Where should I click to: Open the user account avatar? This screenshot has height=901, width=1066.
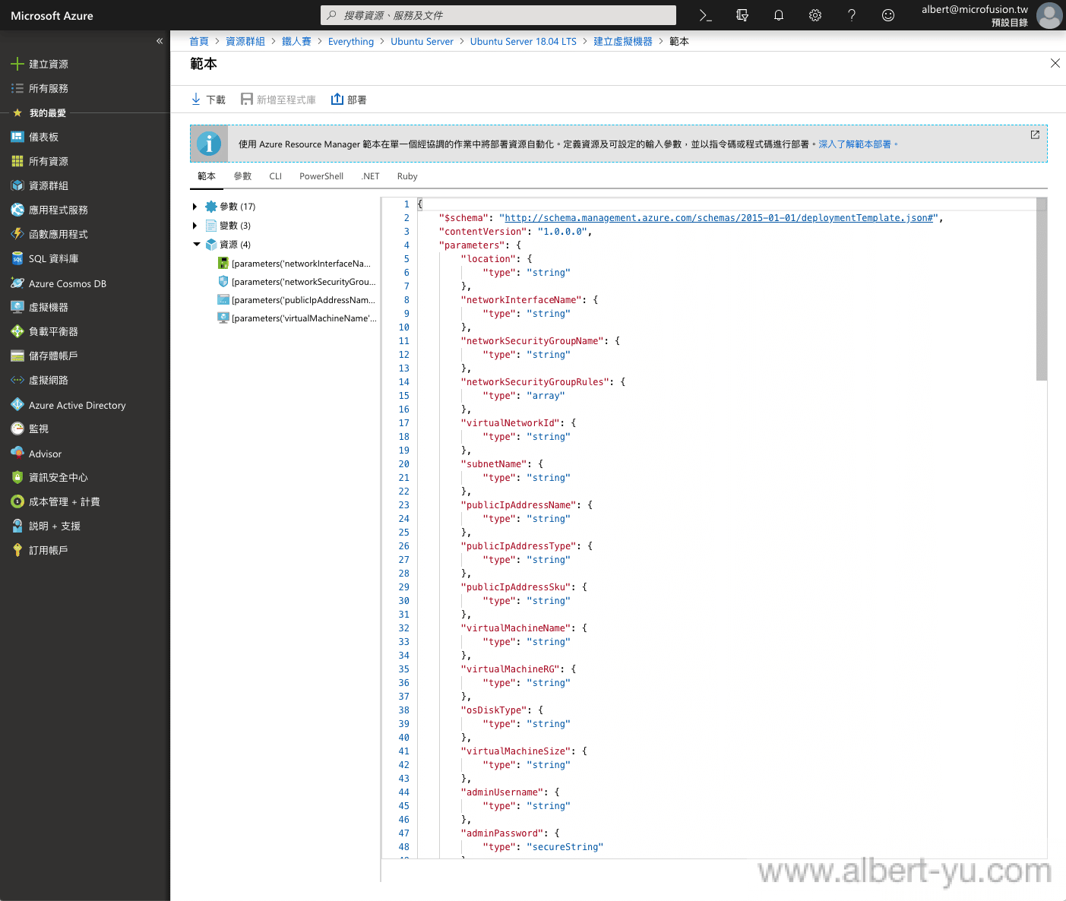[1049, 15]
